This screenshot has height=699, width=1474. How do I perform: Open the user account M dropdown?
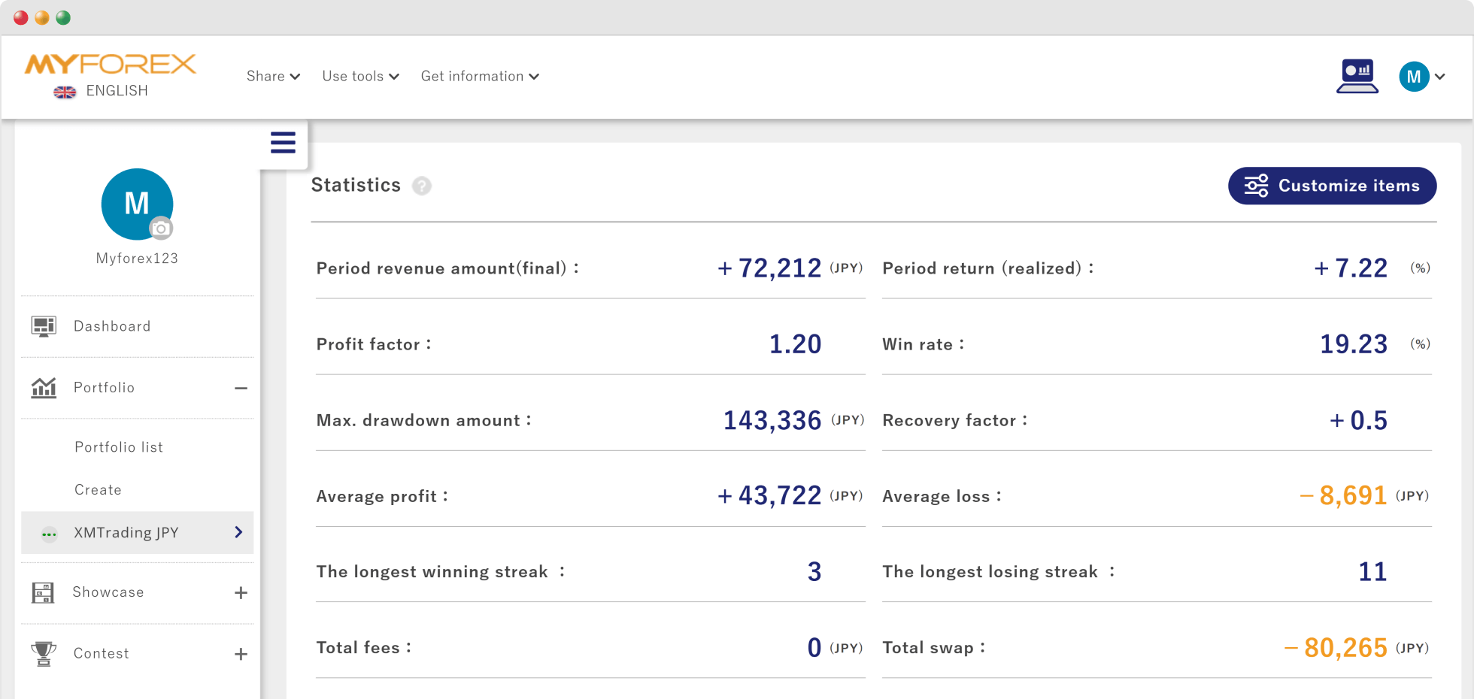1421,77
